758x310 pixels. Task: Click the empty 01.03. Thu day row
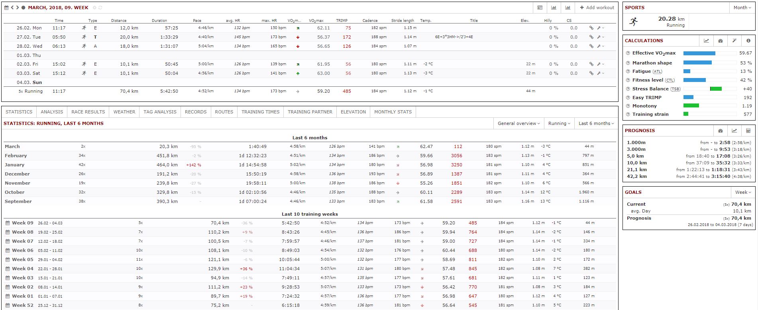click(x=310, y=55)
